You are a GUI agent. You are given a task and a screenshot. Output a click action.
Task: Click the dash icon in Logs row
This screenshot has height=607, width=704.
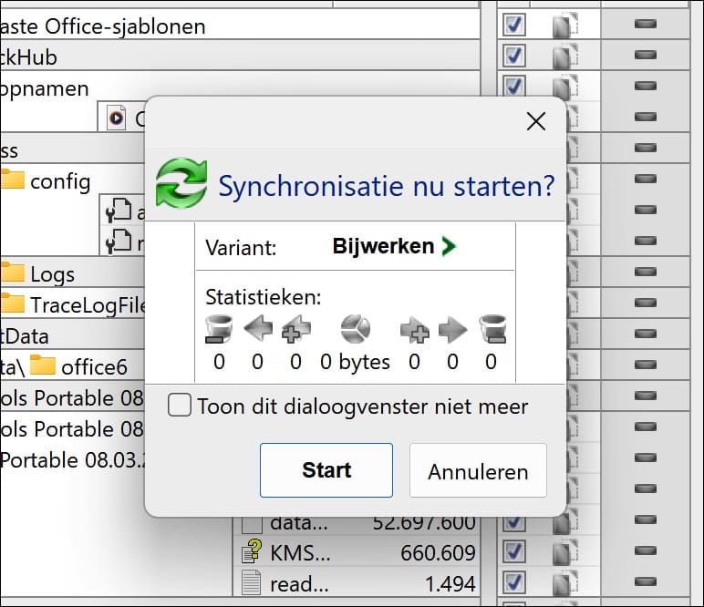pyautogui.click(x=646, y=272)
